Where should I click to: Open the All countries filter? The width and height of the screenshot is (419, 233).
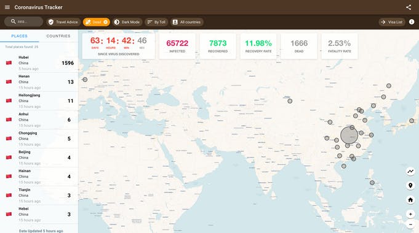(x=187, y=22)
